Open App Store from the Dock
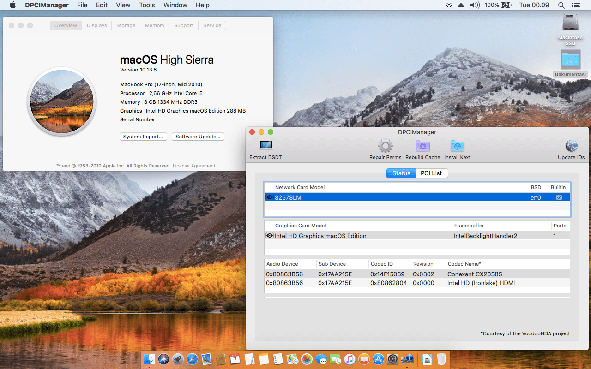Image resolution: width=591 pixels, height=369 pixels. point(378,359)
